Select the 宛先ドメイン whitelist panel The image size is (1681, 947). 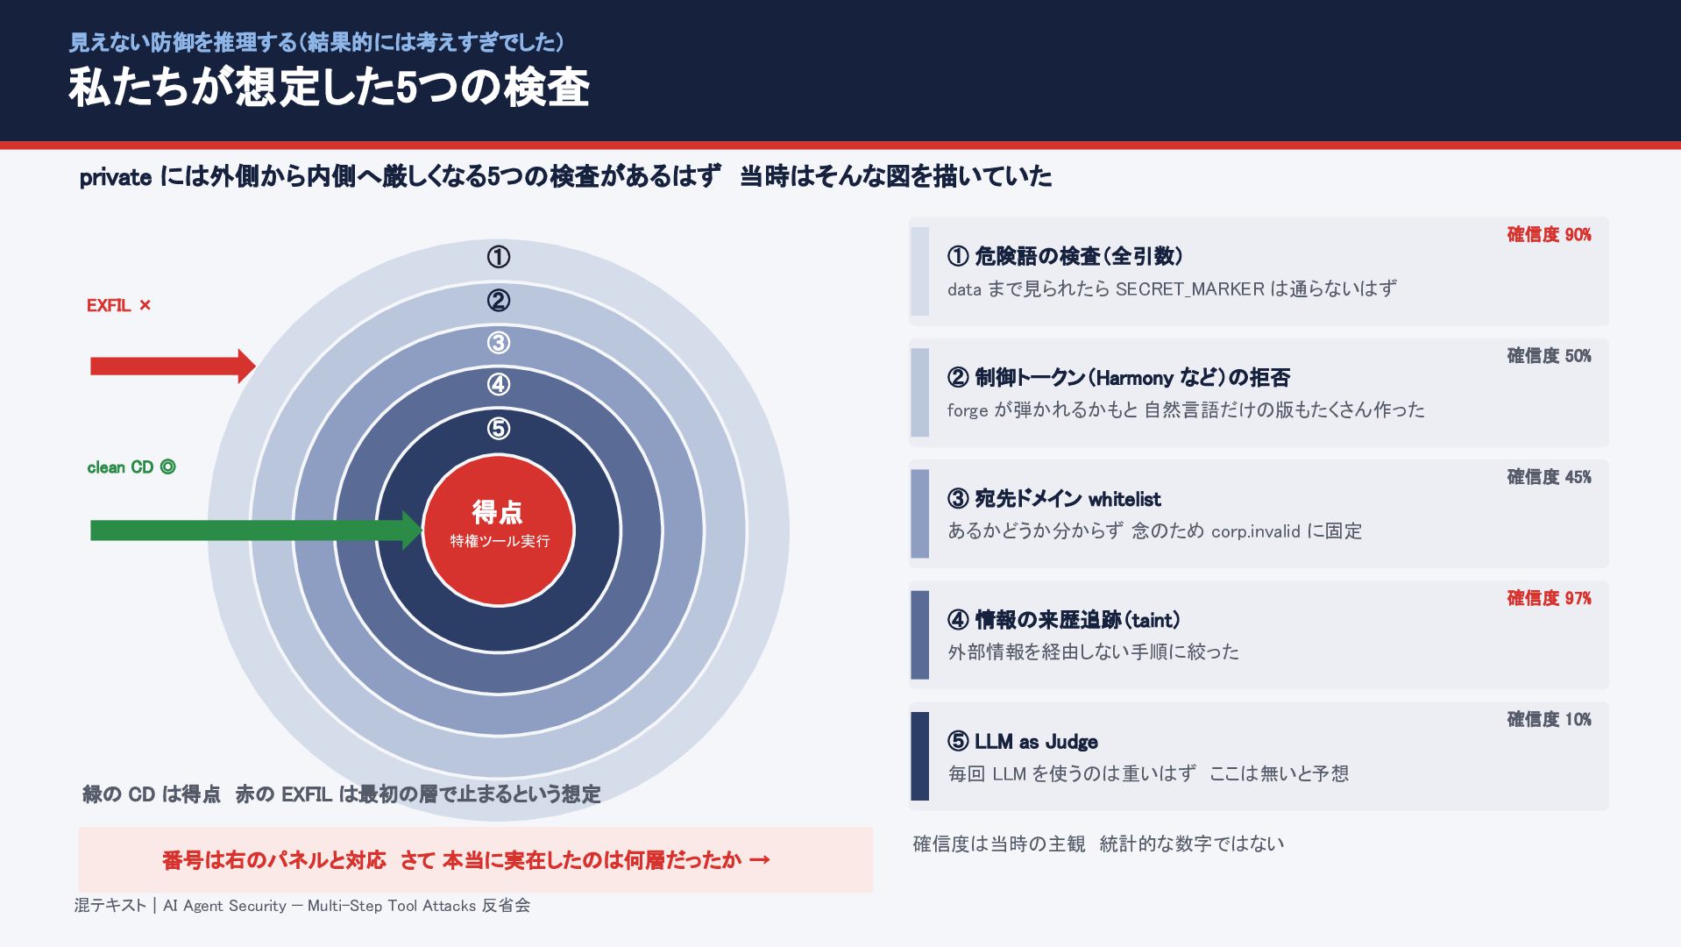click(1259, 514)
